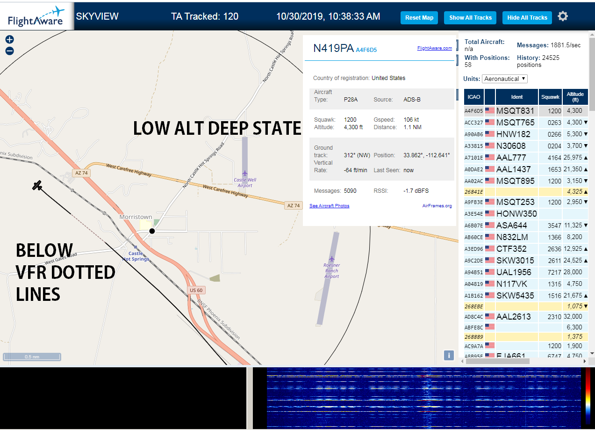Click the Reset Map button
The width and height of the screenshot is (595, 430).
pyautogui.click(x=419, y=18)
